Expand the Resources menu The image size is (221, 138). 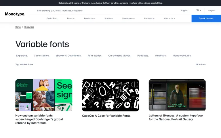128,18
